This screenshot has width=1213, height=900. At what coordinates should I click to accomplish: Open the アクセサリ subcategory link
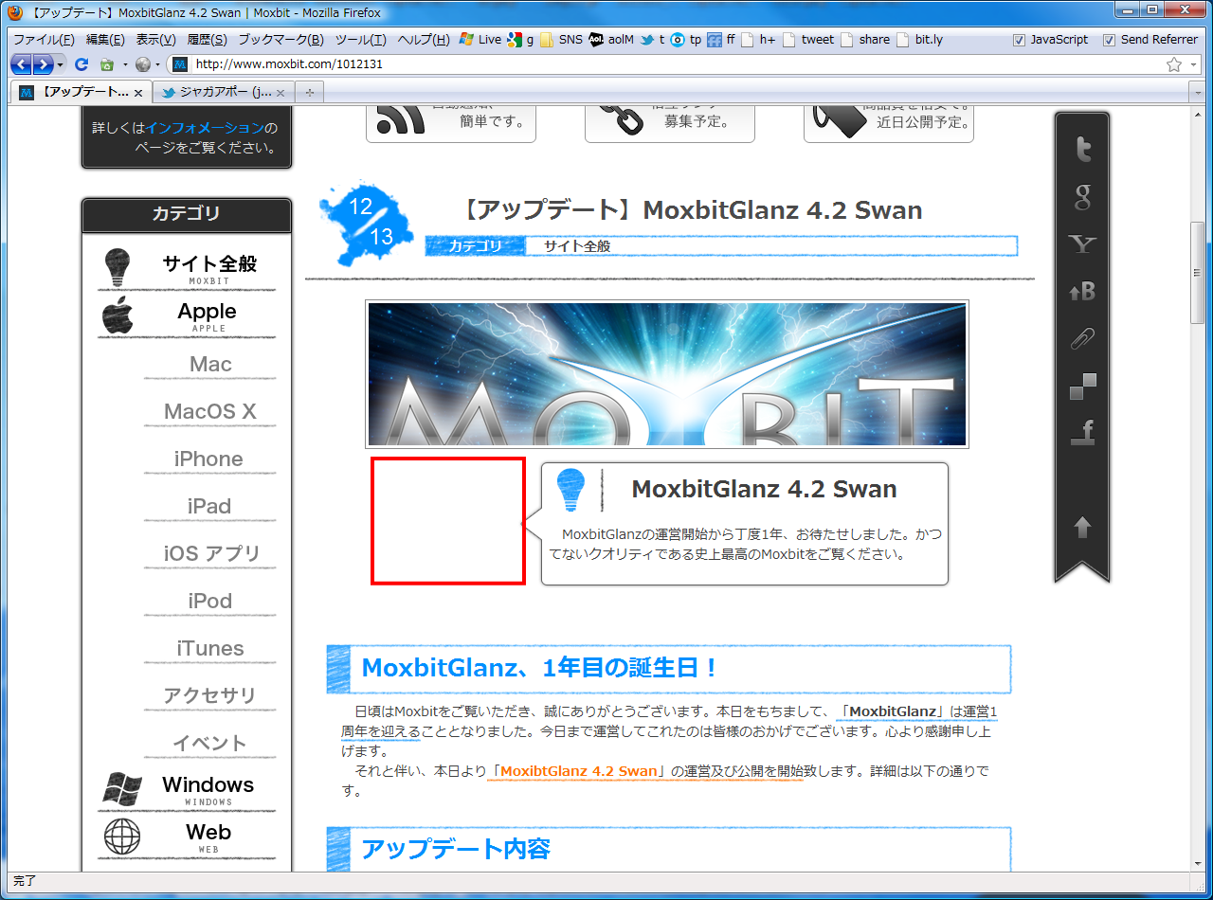(x=209, y=696)
